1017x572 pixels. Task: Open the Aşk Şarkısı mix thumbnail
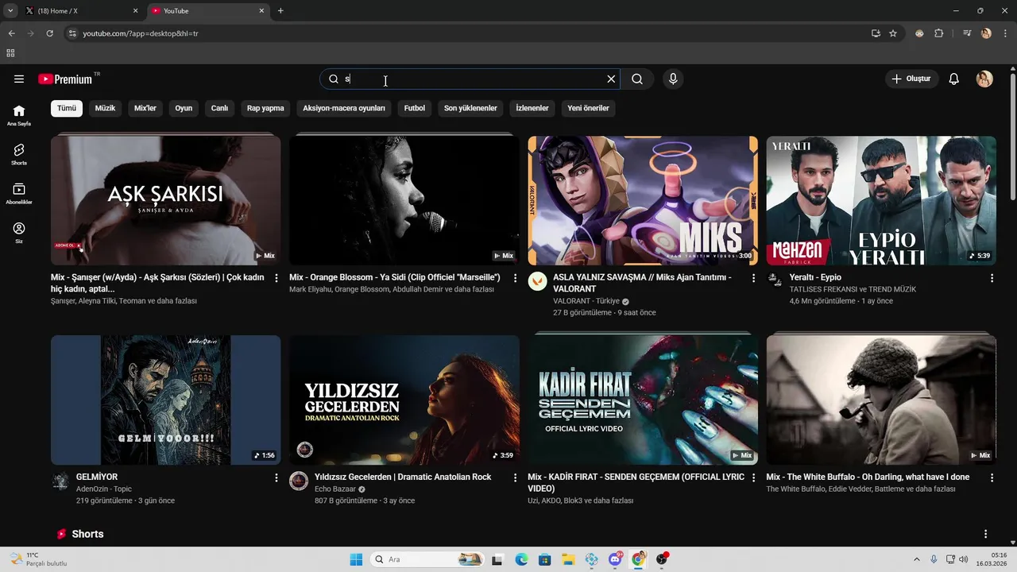coord(165,200)
